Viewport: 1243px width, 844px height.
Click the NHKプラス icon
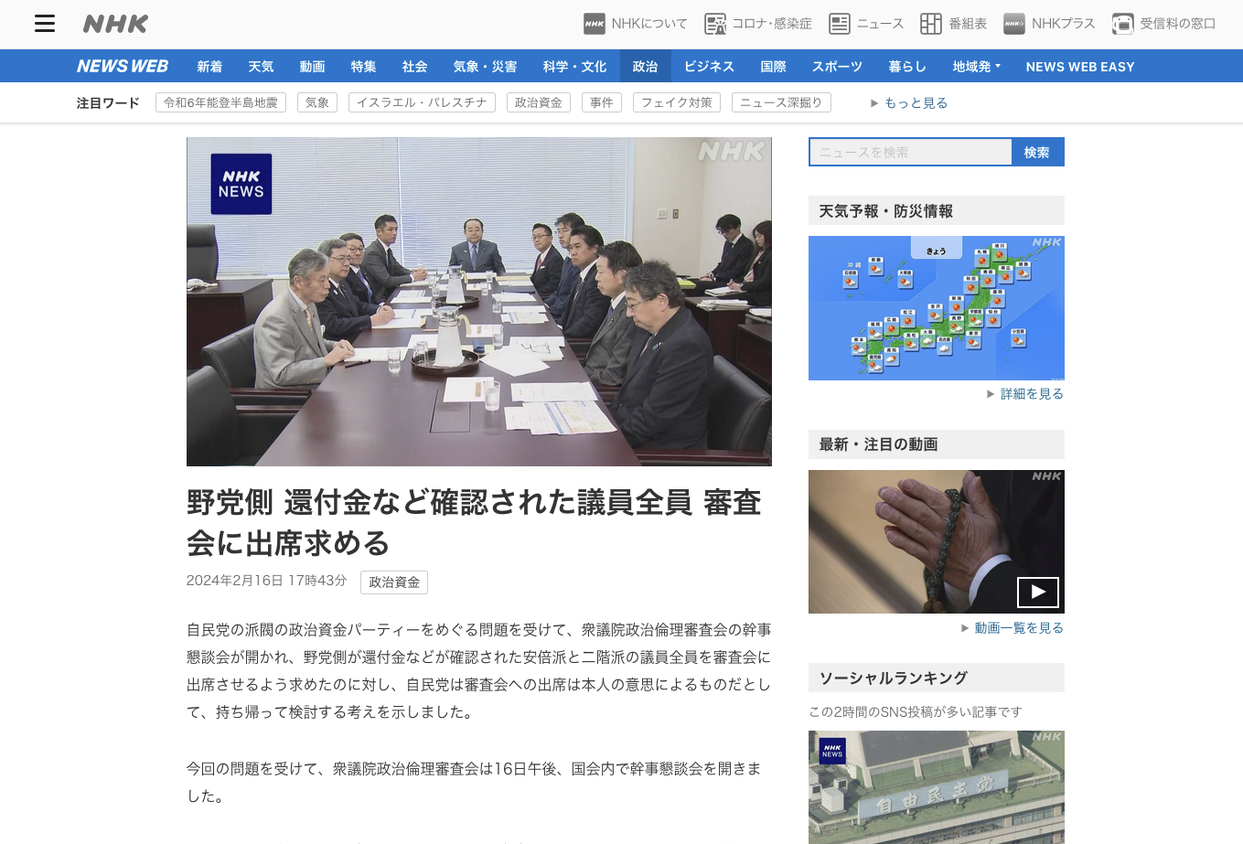tap(1014, 24)
